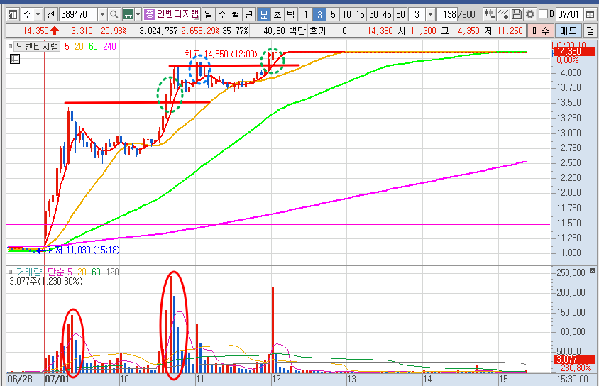
Task: Click the orange 20 moving average legend
Action: coord(79,47)
